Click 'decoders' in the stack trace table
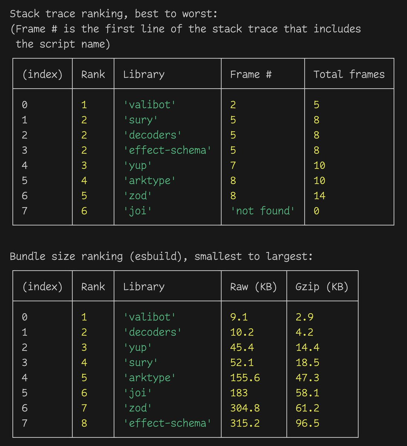The width and height of the screenshot is (407, 446). pyautogui.click(x=152, y=135)
